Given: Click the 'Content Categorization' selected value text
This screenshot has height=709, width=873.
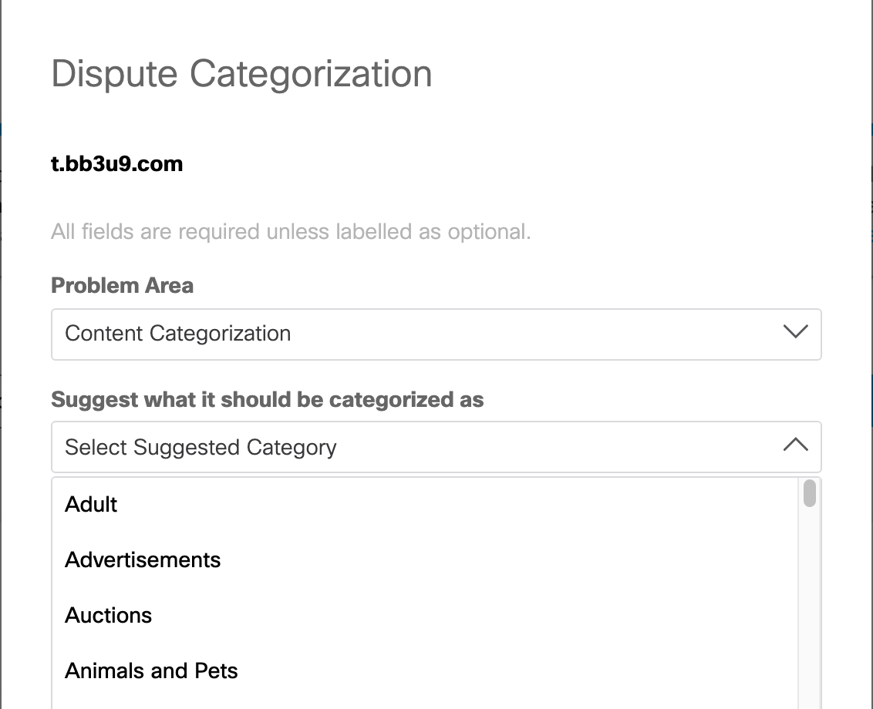Looking at the screenshot, I should point(177,334).
